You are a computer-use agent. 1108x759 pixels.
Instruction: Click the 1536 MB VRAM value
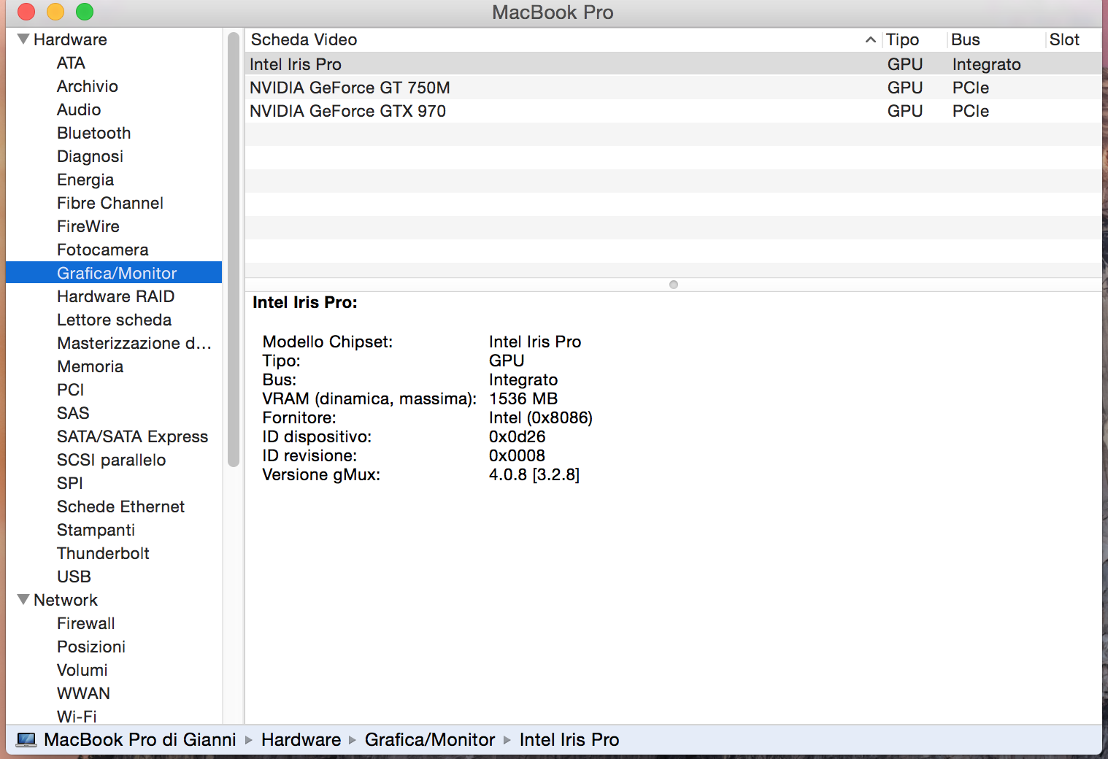[523, 398]
